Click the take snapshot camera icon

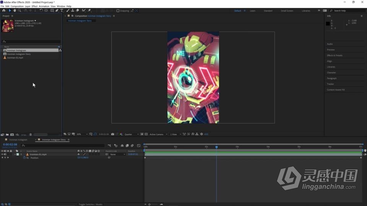click(x=112, y=134)
